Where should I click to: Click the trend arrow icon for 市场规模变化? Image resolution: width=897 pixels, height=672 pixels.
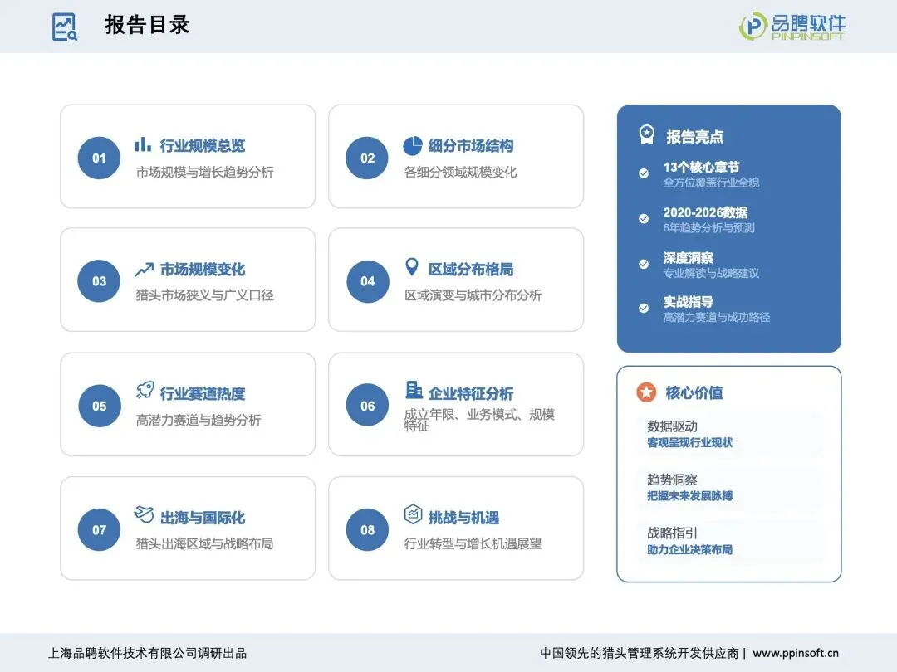(145, 269)
